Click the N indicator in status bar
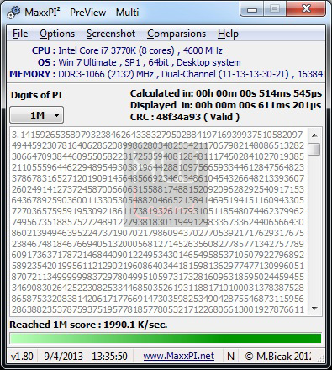 (x=230, y=356)
